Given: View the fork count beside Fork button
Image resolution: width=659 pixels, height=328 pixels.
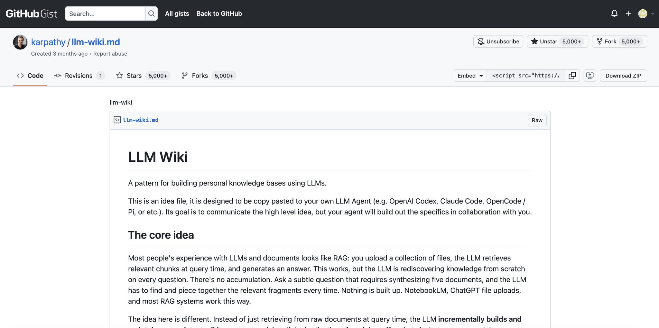Looking at the screenshot, I should click(631, 41).
